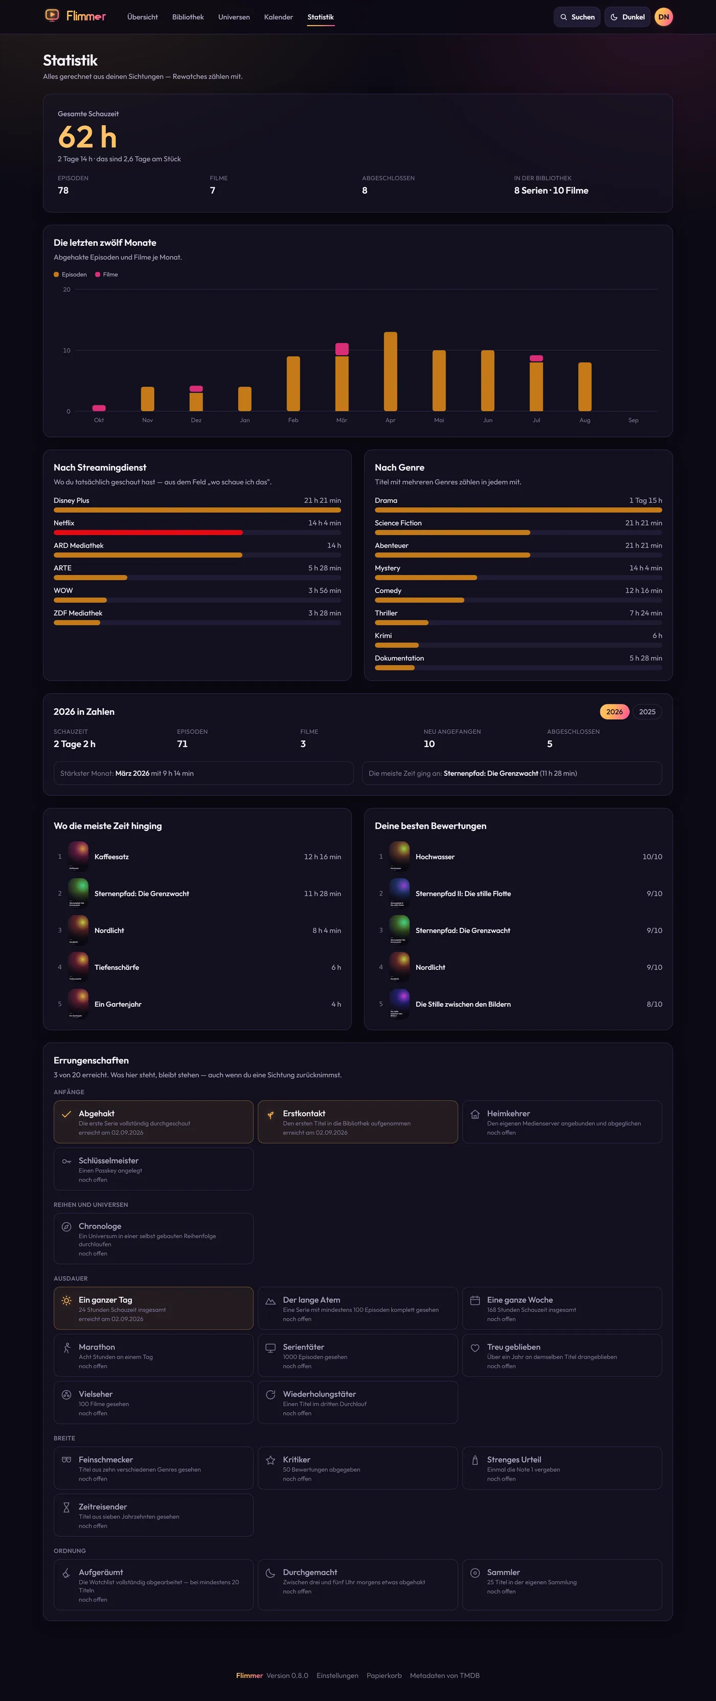
Task: Toggle the Dunkel theme switch
Action: (627, 17)
